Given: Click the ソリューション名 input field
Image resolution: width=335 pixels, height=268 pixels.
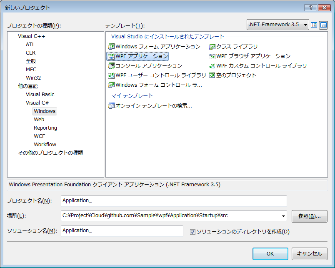Looking at the screenshot, I should pos(122,231).
